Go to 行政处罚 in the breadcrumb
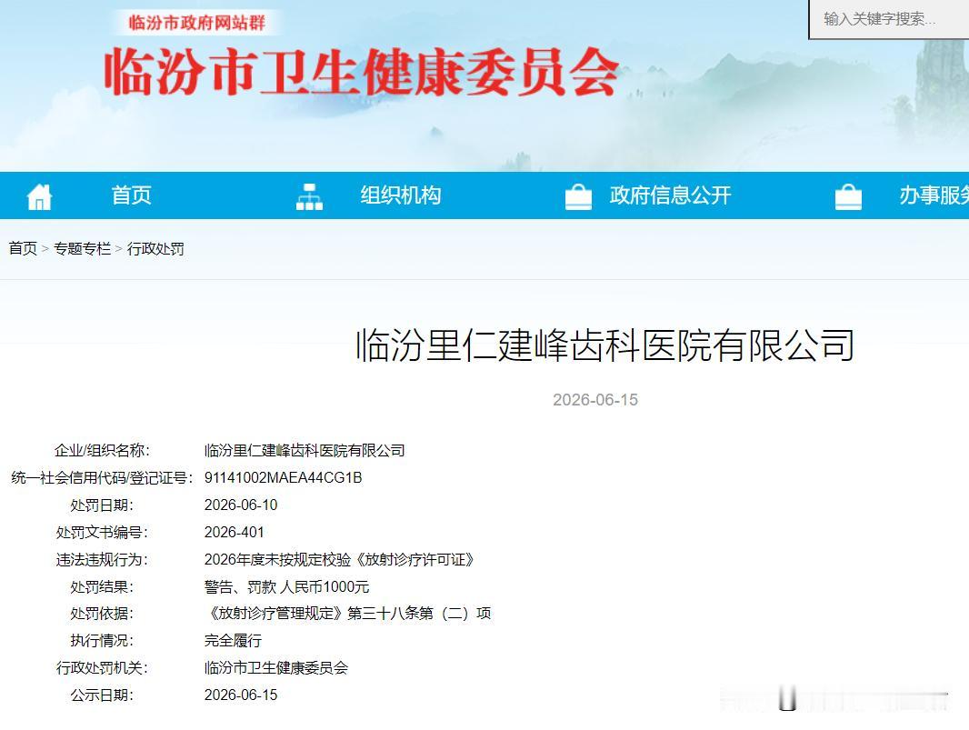This screenshot has width=969, height=730. (x=155, y=248)
